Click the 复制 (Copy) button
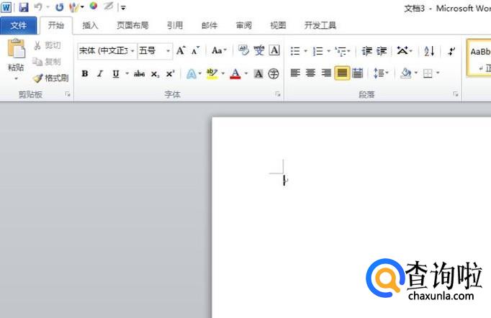 point(47,62)
